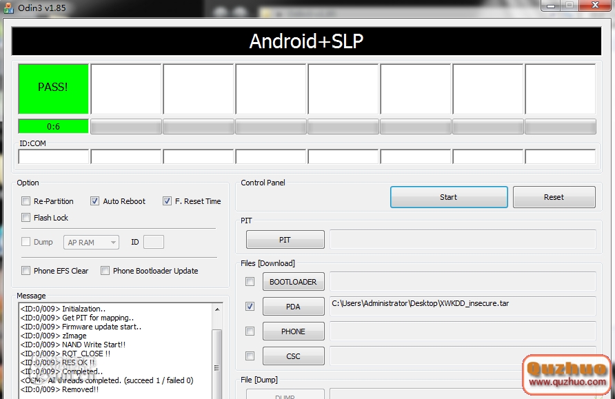Click the Android+SLP banner

click(x=306, y=41)
